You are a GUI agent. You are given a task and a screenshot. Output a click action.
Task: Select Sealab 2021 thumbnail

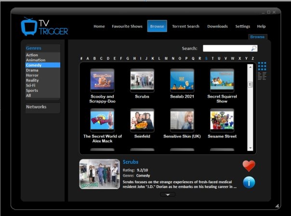(182, 80)
